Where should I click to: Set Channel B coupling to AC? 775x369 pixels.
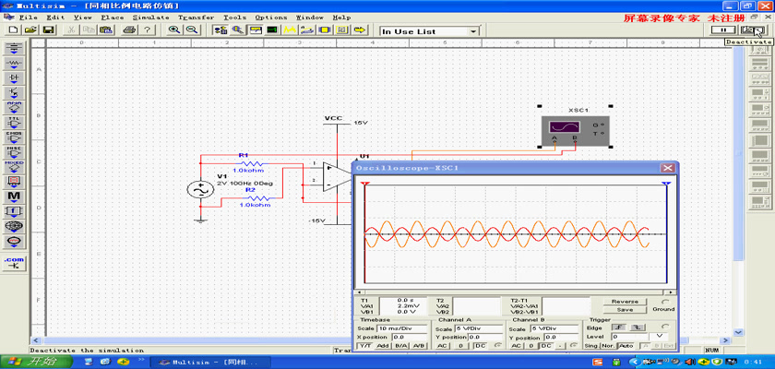pos(516,346)
